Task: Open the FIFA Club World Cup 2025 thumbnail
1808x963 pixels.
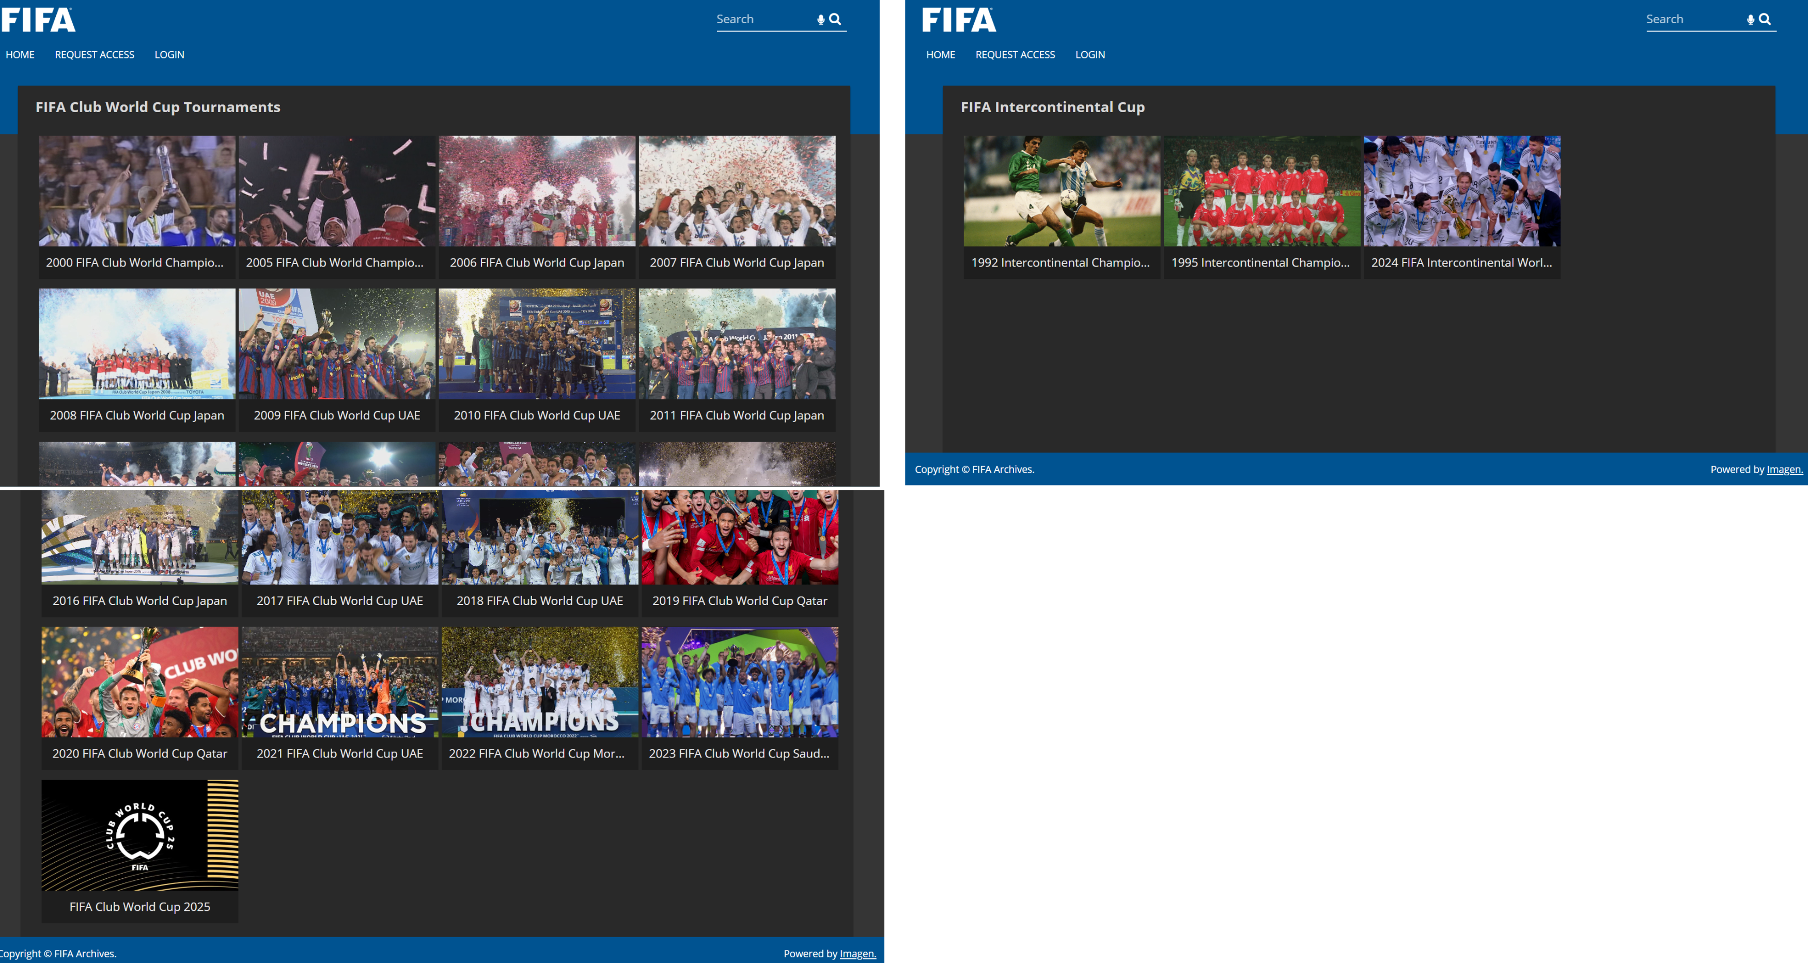Action: [139, 835]
